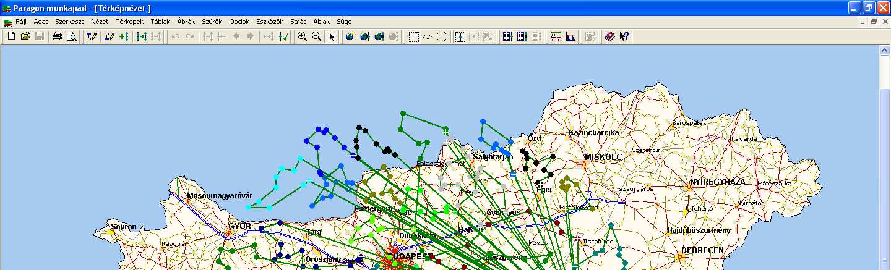Screen dimensions: 891x270
Task: Open the Szerkeszt menu
Action: [x=69, y=22]
